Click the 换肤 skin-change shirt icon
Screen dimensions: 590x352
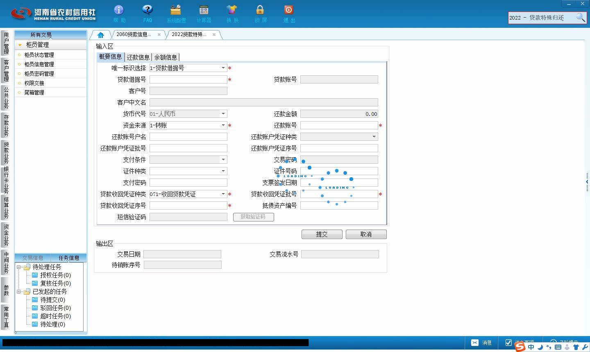(231, 10)
